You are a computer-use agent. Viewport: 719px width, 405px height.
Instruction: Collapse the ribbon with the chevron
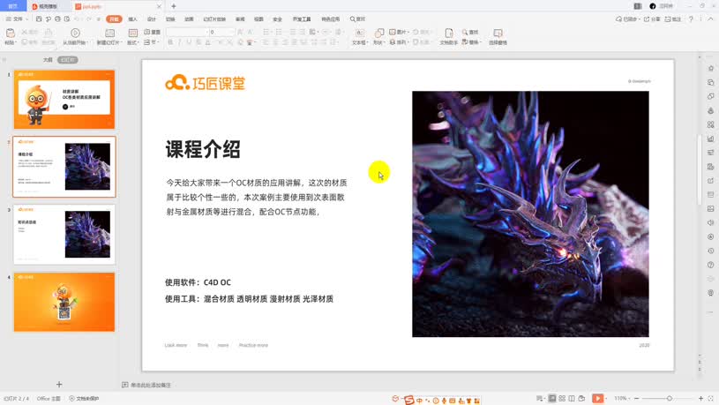coord(710,19)
